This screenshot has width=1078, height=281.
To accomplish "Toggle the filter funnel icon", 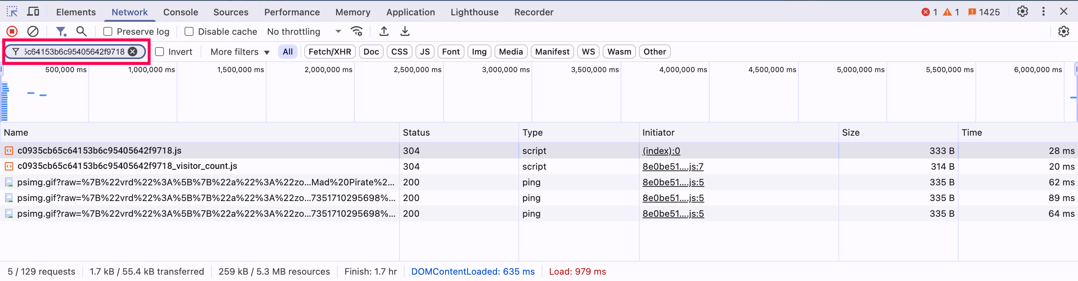I will point(61,31).
